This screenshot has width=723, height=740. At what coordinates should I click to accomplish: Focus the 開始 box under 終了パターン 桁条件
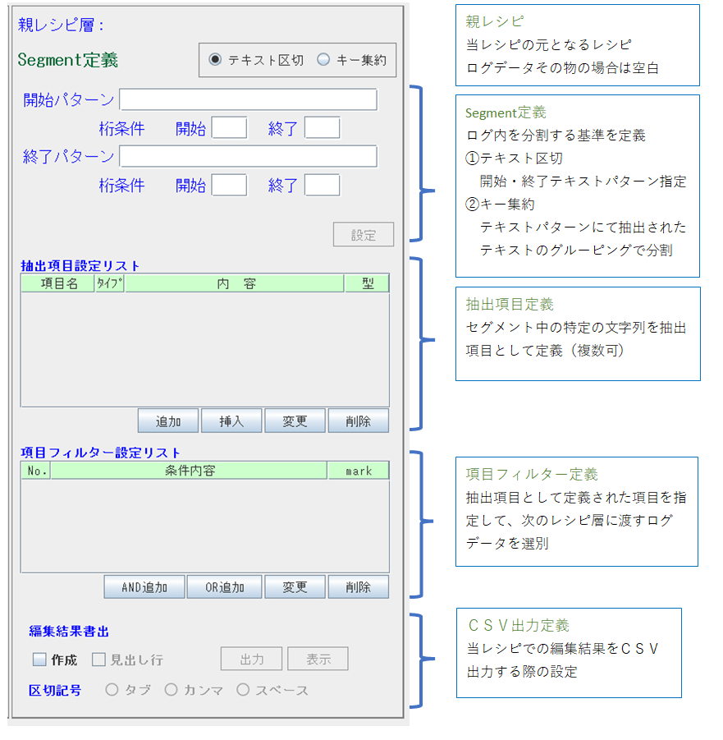(229, 185)
